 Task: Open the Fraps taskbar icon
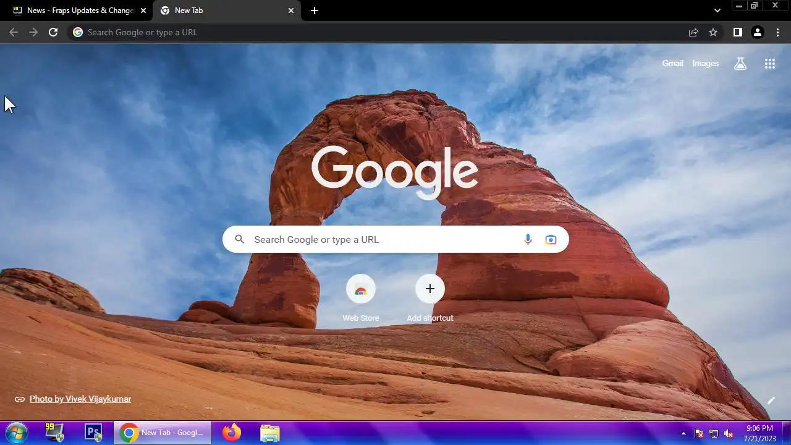[x=55, y=433]
